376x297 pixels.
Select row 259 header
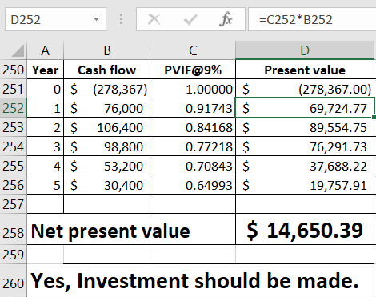click(14, 255)
